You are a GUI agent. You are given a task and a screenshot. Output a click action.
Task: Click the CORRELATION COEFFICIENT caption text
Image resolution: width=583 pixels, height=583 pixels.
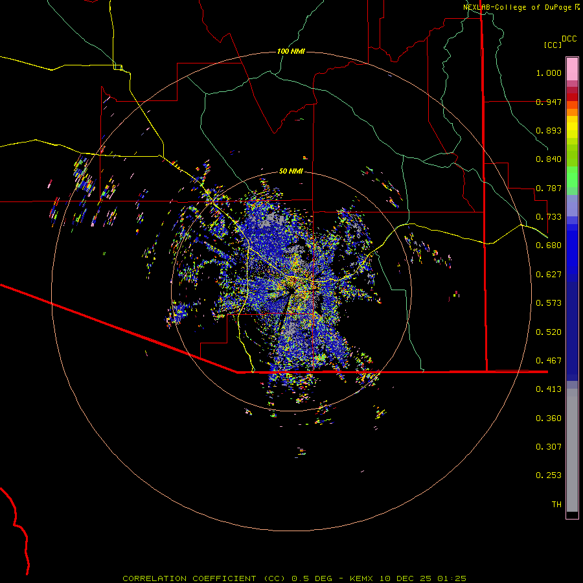(189, 578)
